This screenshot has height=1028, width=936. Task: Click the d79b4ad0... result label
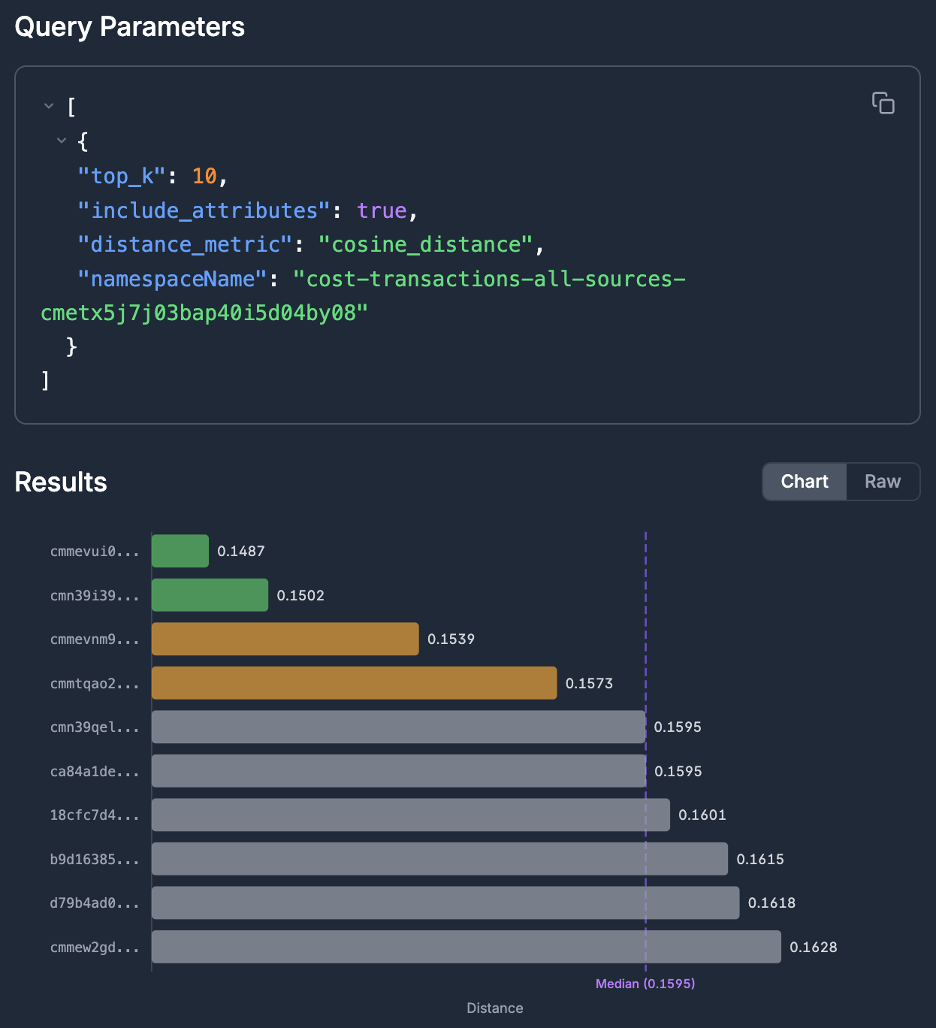95,903
